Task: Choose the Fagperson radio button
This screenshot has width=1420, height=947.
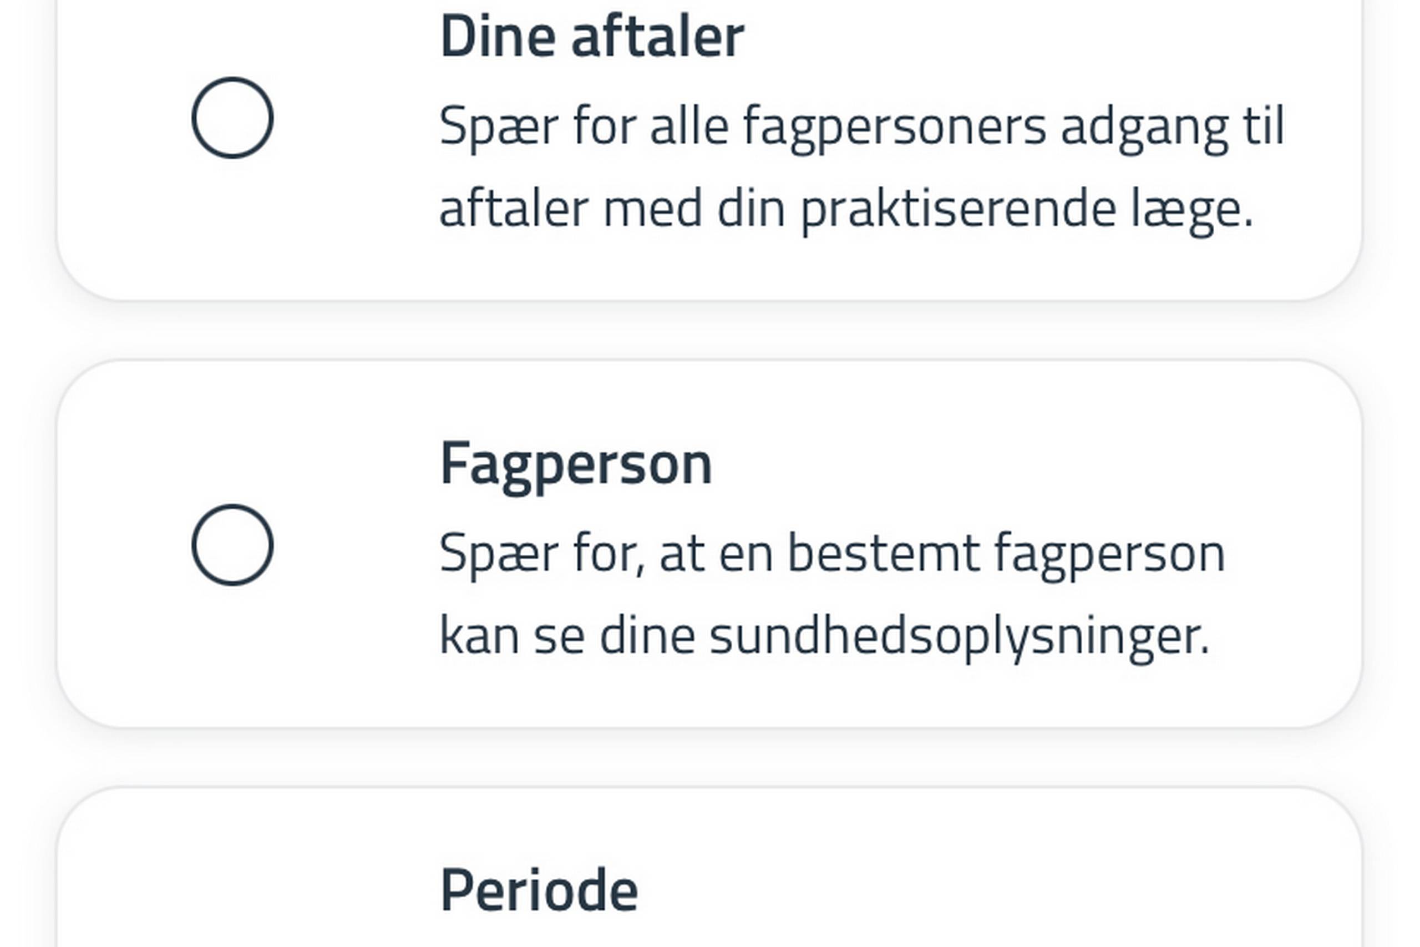Action: (232, 545)
